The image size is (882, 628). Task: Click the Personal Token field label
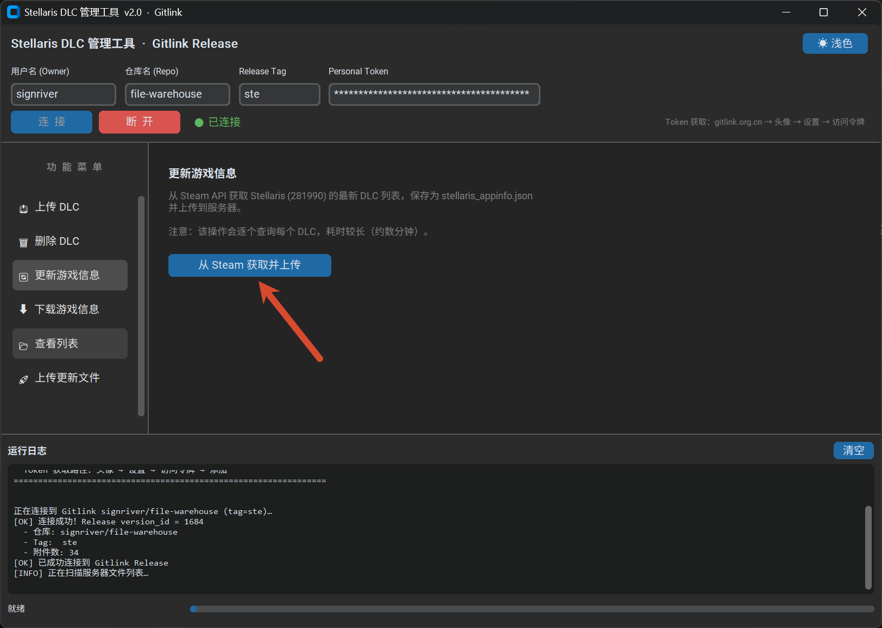(358, 72)
